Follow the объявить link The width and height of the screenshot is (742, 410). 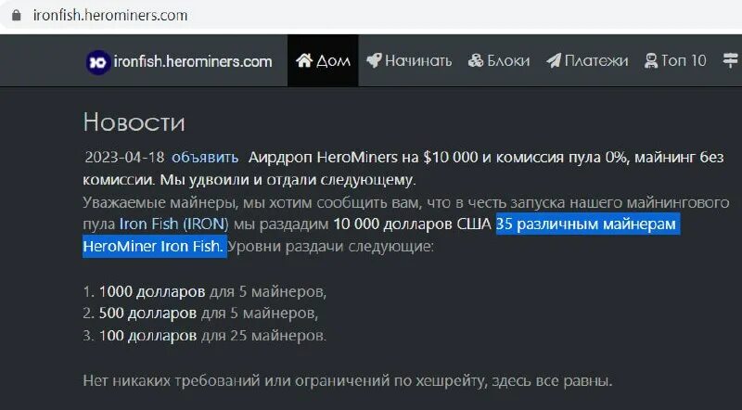pos(205,157)
